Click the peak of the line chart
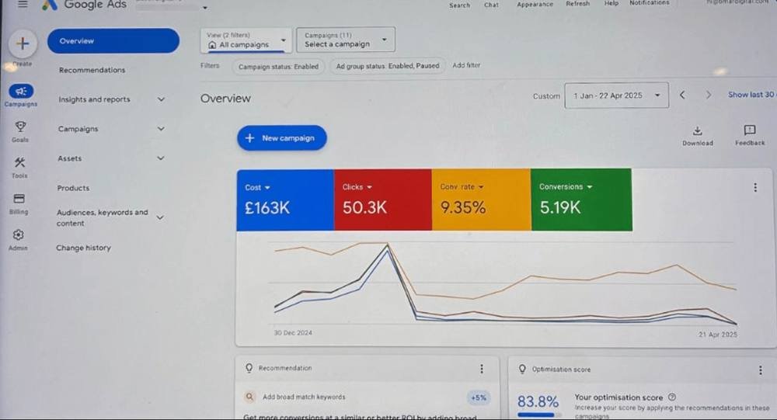This screenshot has width=777, height=420. pos(387,243)
